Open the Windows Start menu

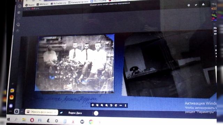pos(8,119)
